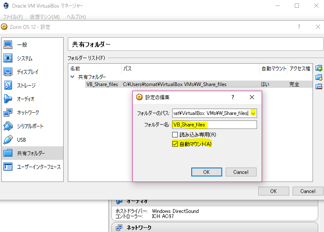Select the 一般 (General) settings icon

(x=8, y=45)
